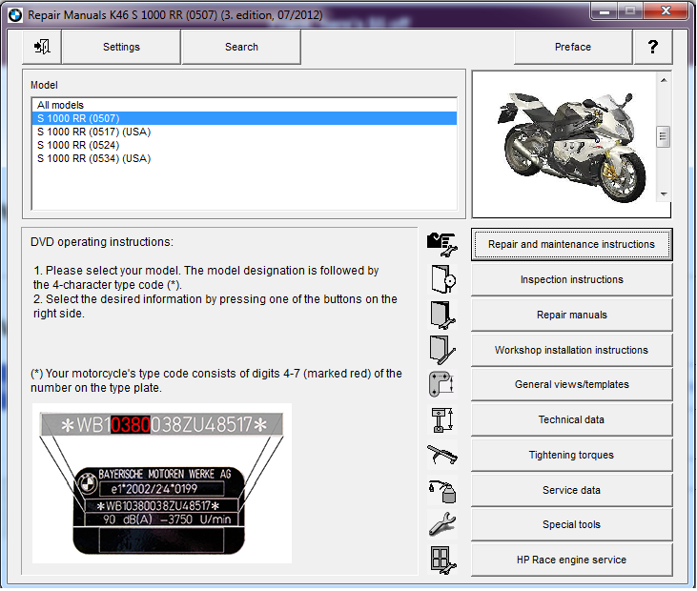
Task: Open HP Race engine service
Action: pyautogui.click(x=572, y=560)
